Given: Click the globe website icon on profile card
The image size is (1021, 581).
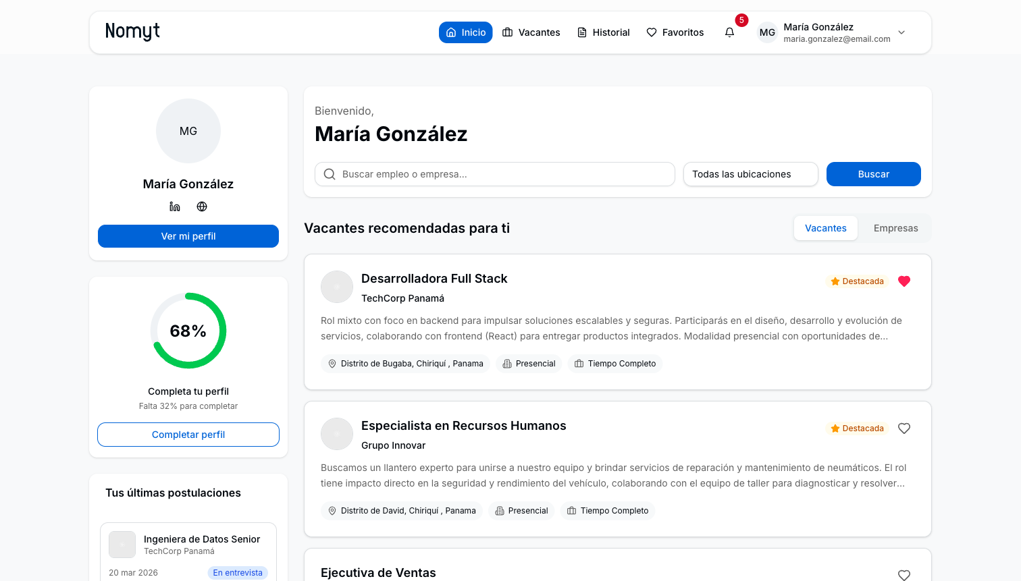Looking at the screenshot, I should [x=202, y=206].
